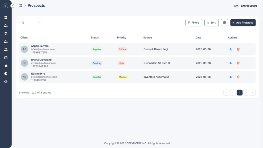
Task: Expand the sidebar with the arrow toggle
Action: 12,6
